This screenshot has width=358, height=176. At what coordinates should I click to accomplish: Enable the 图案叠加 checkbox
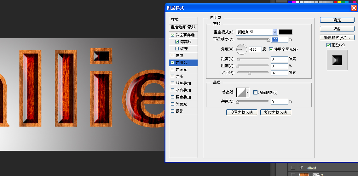pyautogui.click(x=173, y=97)
